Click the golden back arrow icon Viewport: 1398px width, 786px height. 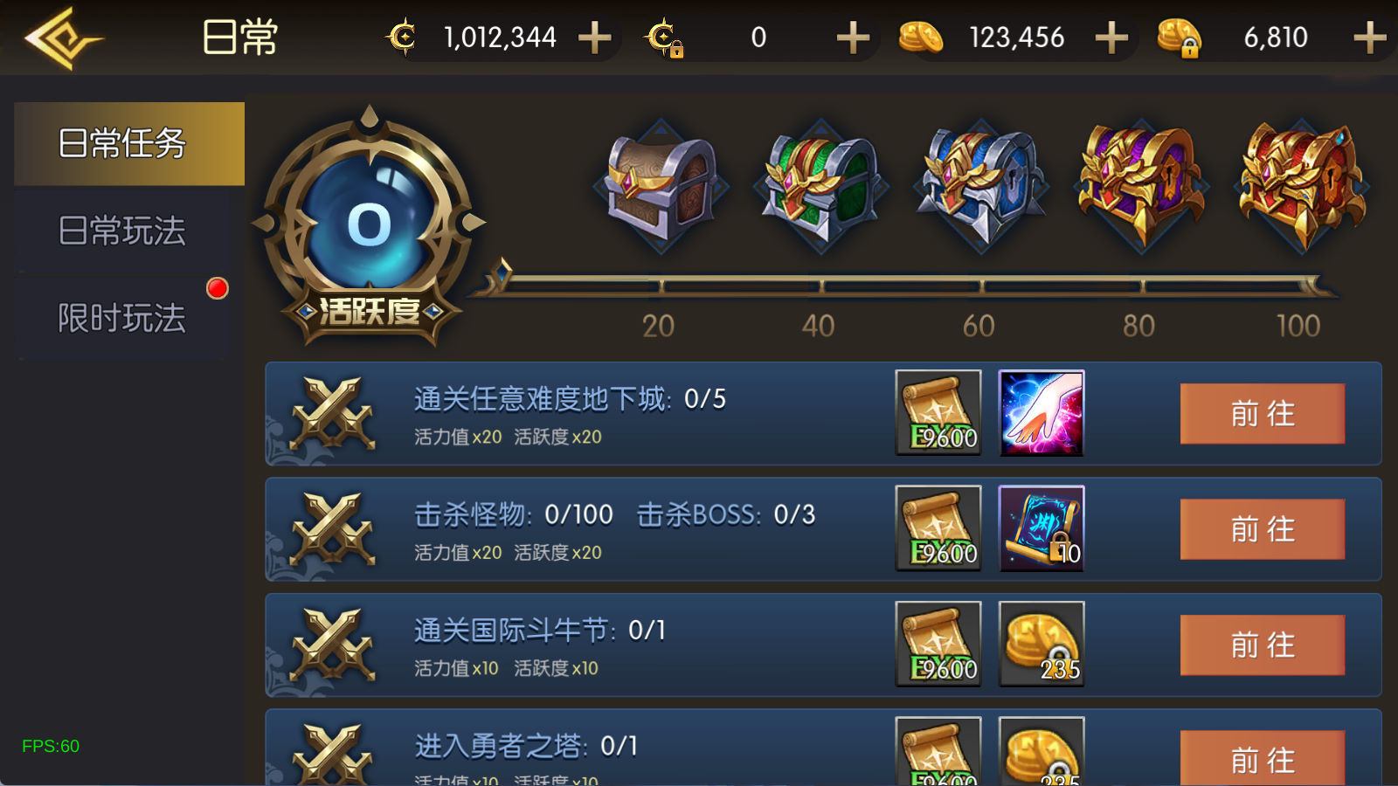click(x=63, y=38)
